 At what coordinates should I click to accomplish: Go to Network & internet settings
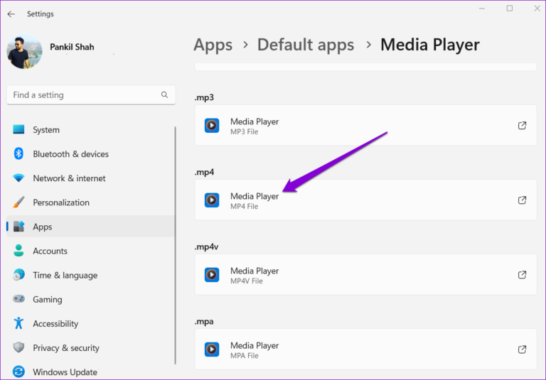(x=90, y=178)
